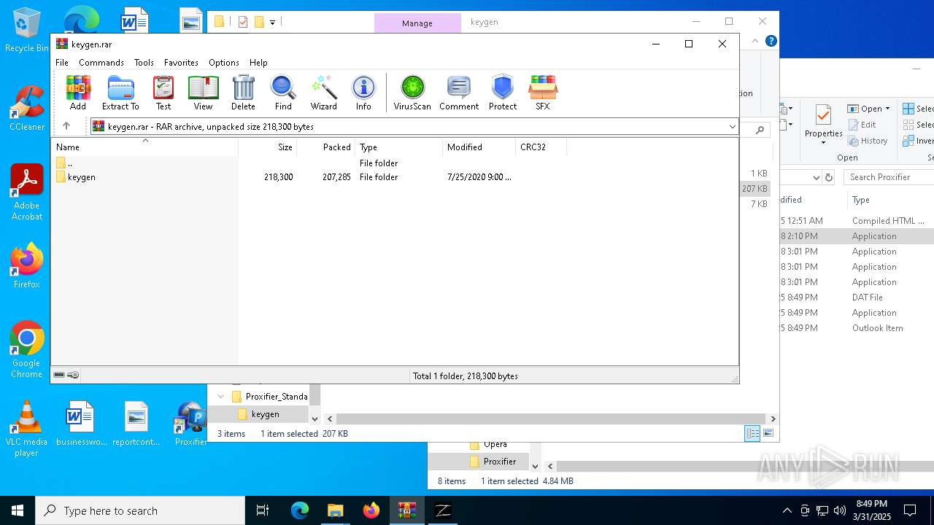Run the Test archive tool
This screenshot has width=934, height=525.
tap(163, 93)
